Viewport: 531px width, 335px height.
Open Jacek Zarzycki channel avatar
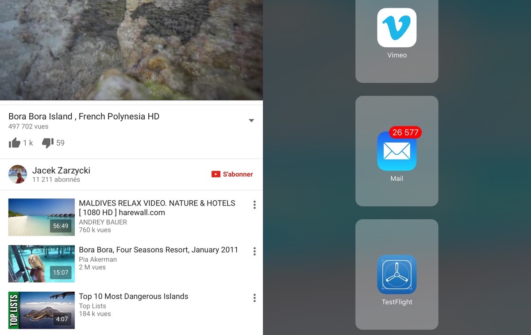coord(18,174)
